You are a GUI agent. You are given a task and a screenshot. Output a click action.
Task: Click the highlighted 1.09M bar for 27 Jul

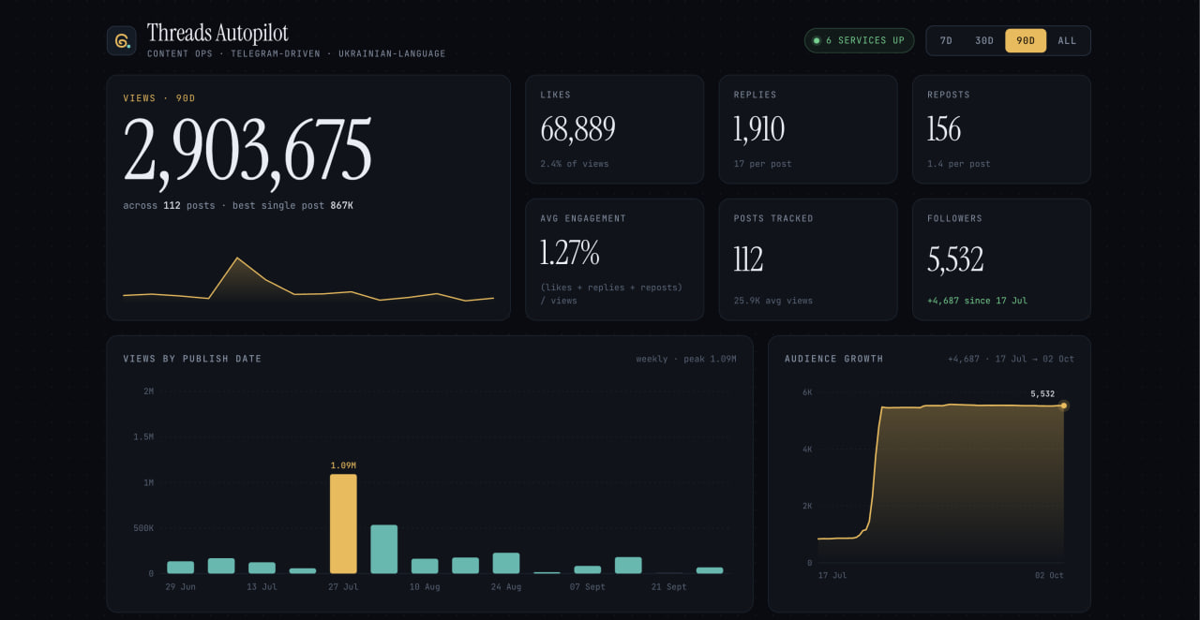[x=343, y=524]
